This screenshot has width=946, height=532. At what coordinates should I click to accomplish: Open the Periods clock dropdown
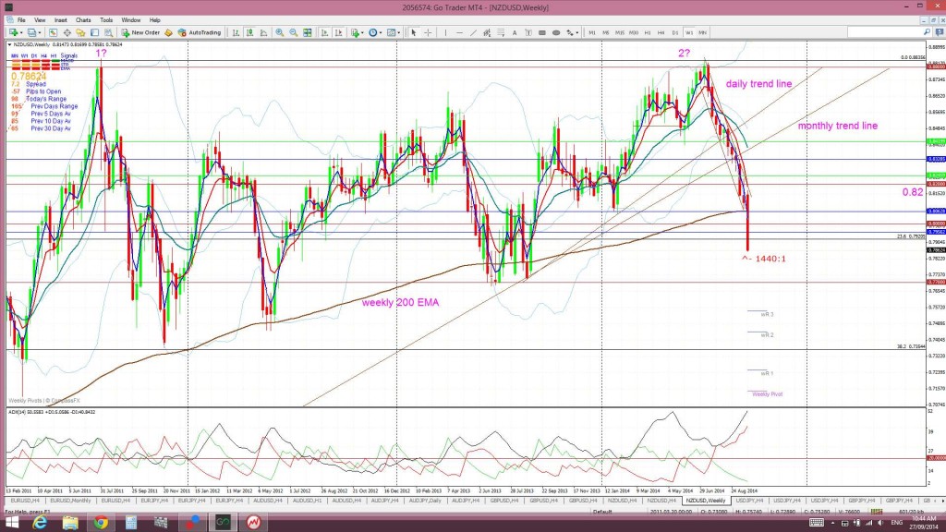(x=375, y=32)
